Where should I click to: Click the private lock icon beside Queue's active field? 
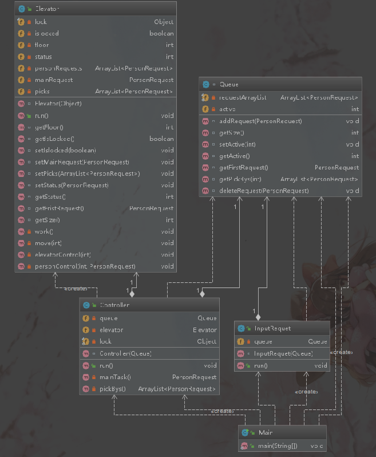(213, 109)
